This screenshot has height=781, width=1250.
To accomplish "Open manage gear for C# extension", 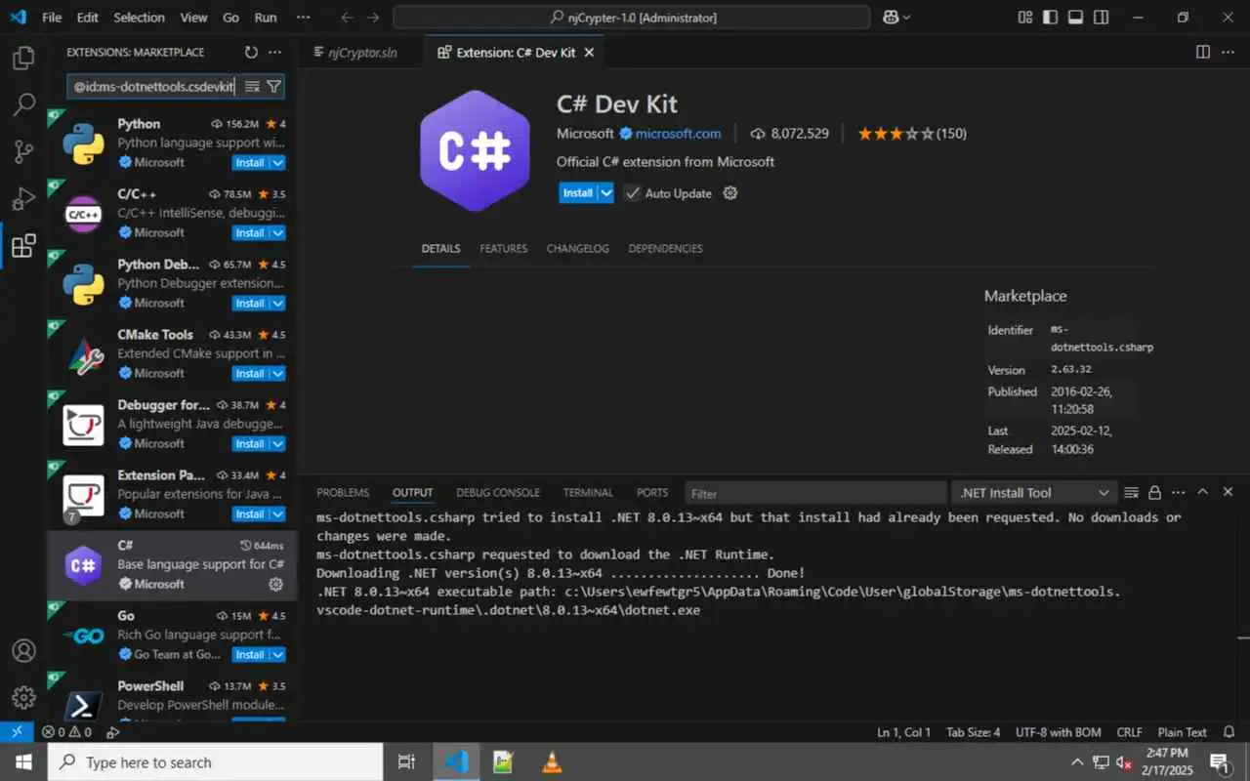I will (x=275, y=584).
